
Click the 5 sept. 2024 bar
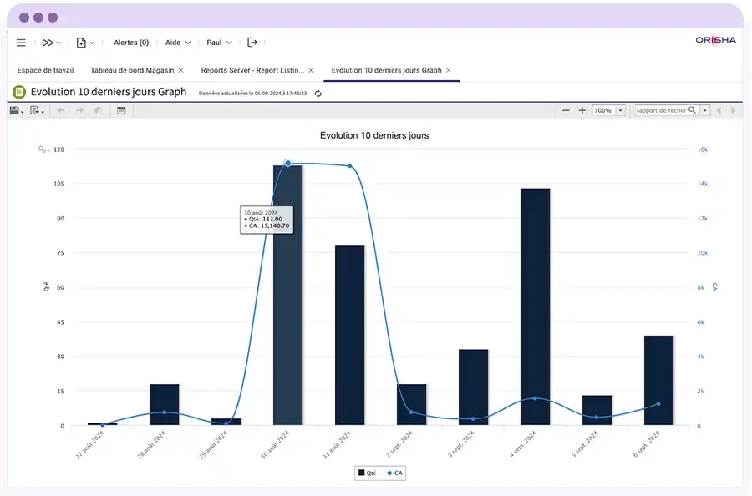(597, 410)
